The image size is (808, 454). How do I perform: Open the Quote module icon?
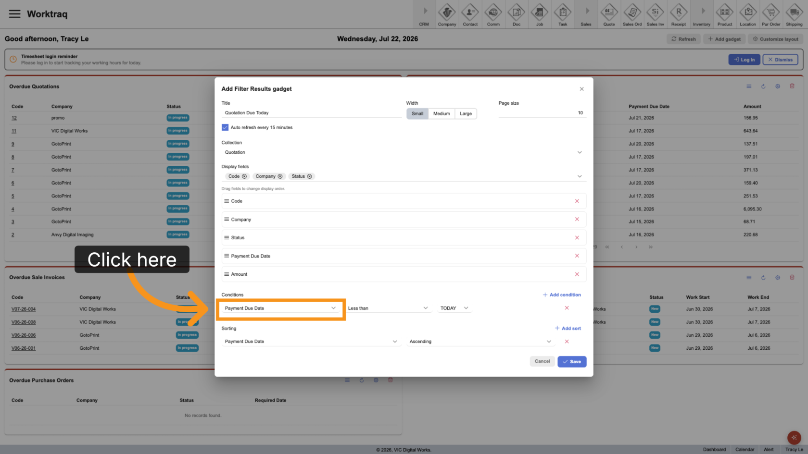(x=609, y=14)
